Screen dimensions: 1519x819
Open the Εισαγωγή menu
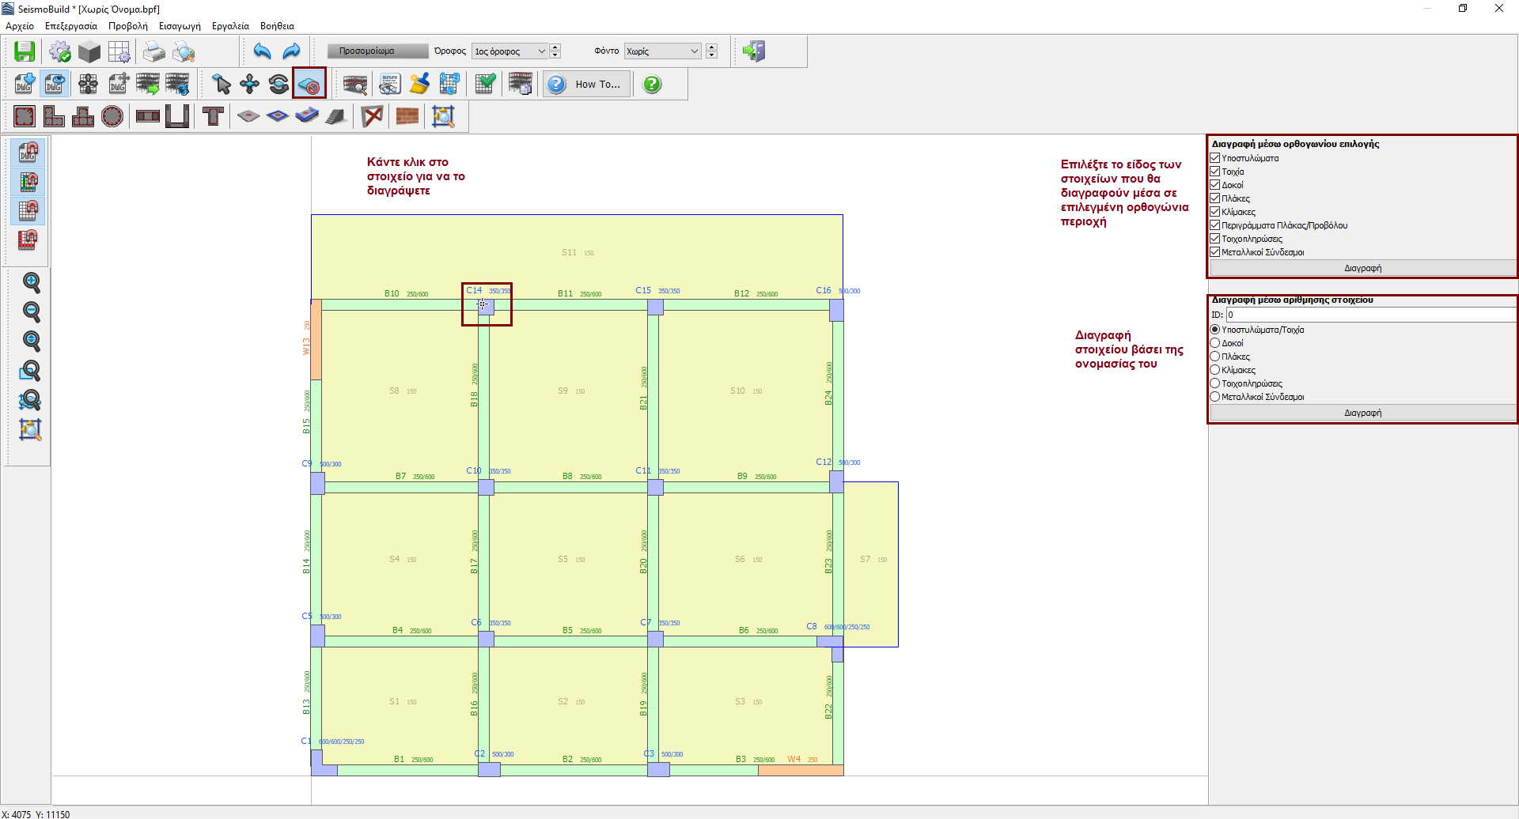tap(180, 26)
